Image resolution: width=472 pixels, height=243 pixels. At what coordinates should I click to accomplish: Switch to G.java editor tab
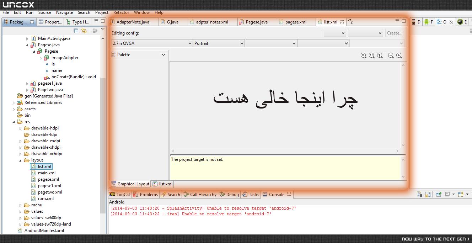(173, 22)
